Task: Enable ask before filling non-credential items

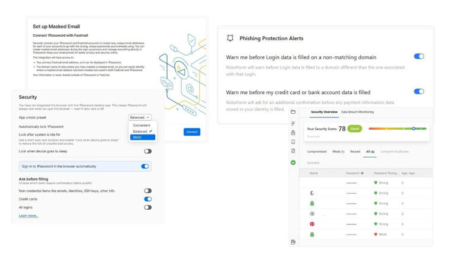Action: [148, 191]
